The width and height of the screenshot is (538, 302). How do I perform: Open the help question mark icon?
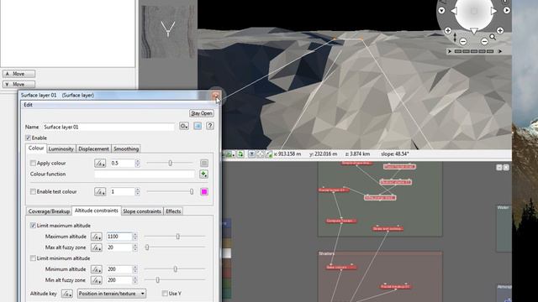click(210, 127)
